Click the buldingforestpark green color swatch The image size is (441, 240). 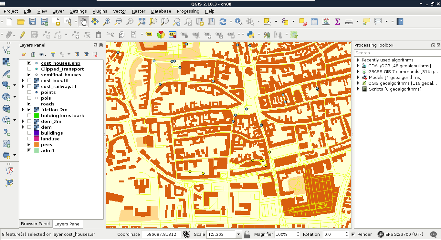pyautogui.click(x=36, y=115)
